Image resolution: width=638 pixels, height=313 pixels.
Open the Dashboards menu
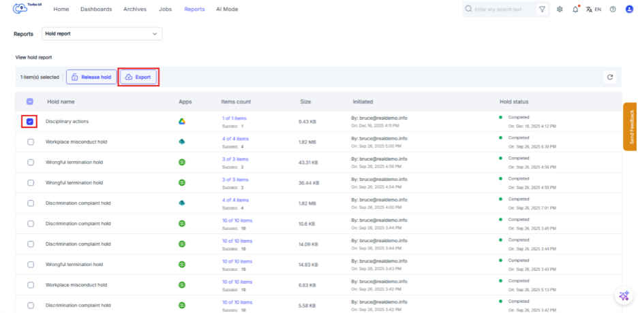click(x=96, y=10)
